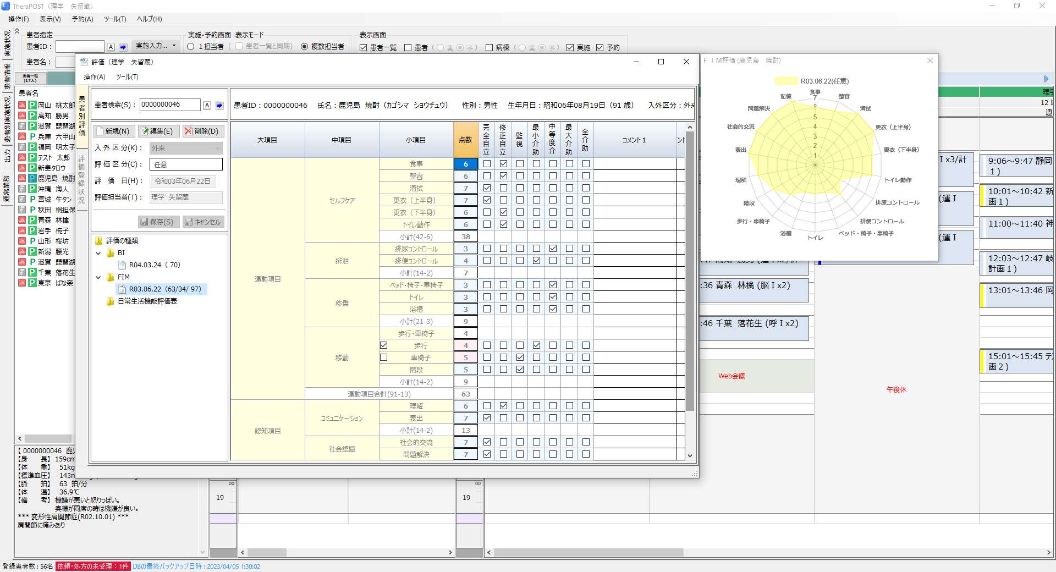Click red icon beside 岩手 椀子
The width and height of the screenshot is (1056, 572).
(22, 230)
